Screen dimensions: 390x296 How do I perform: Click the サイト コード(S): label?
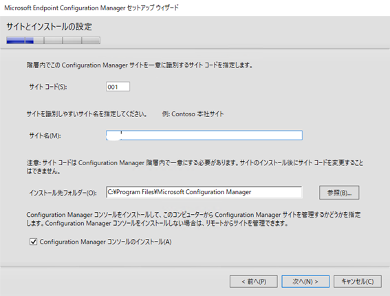(48, 87)
